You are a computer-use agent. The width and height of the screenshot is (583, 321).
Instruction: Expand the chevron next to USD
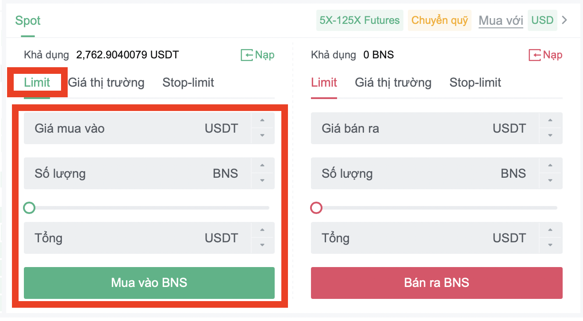[564, 20]
